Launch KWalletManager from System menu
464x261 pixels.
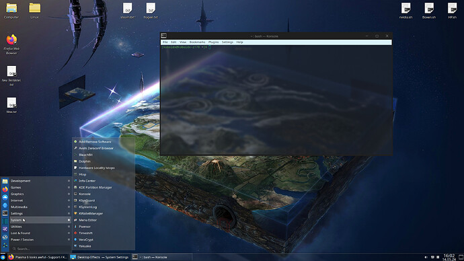(104, 213)
